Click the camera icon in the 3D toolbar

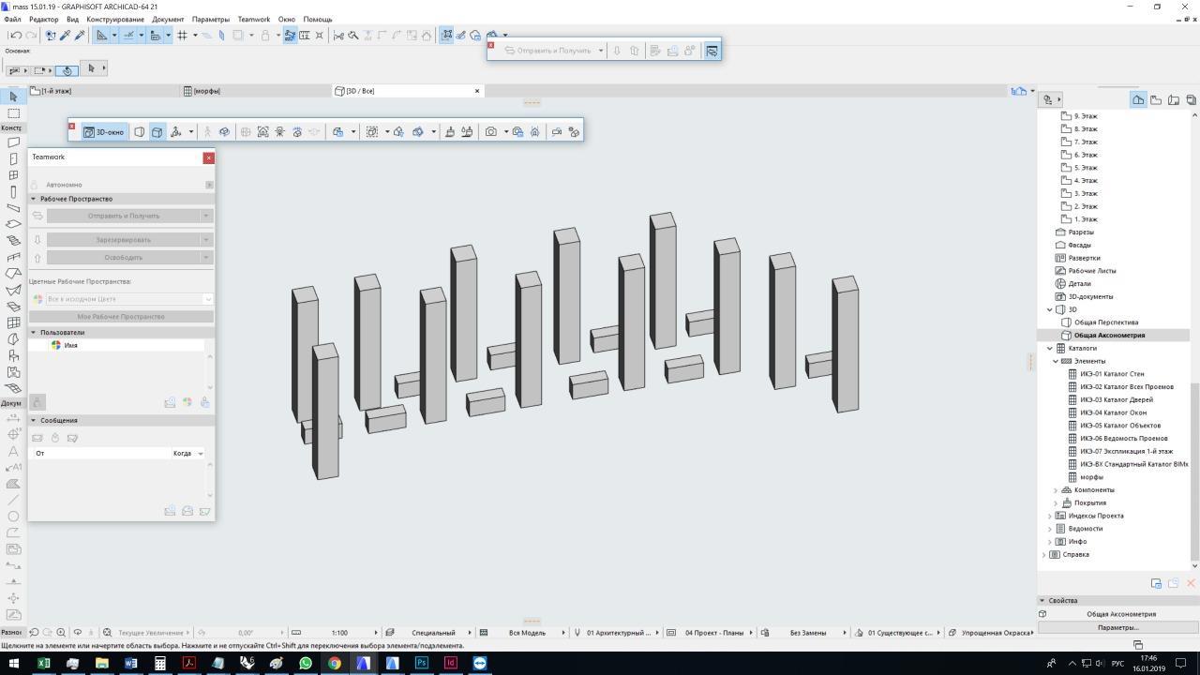(x=490, y=132)
